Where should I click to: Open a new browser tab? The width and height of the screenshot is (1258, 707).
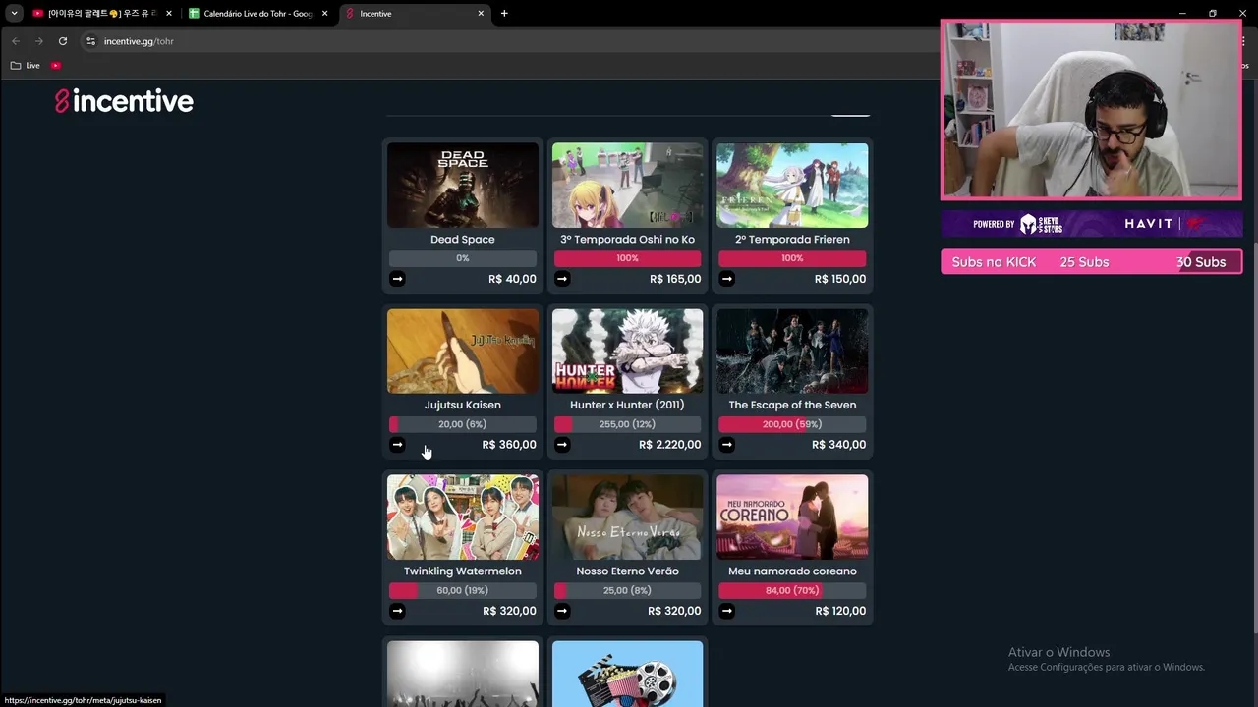504,14
